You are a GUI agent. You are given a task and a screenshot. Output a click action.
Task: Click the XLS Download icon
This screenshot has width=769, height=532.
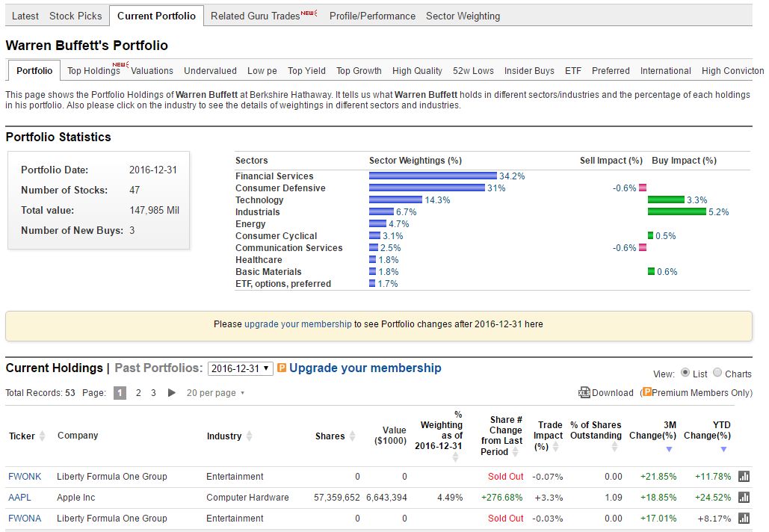coord(584,392)
